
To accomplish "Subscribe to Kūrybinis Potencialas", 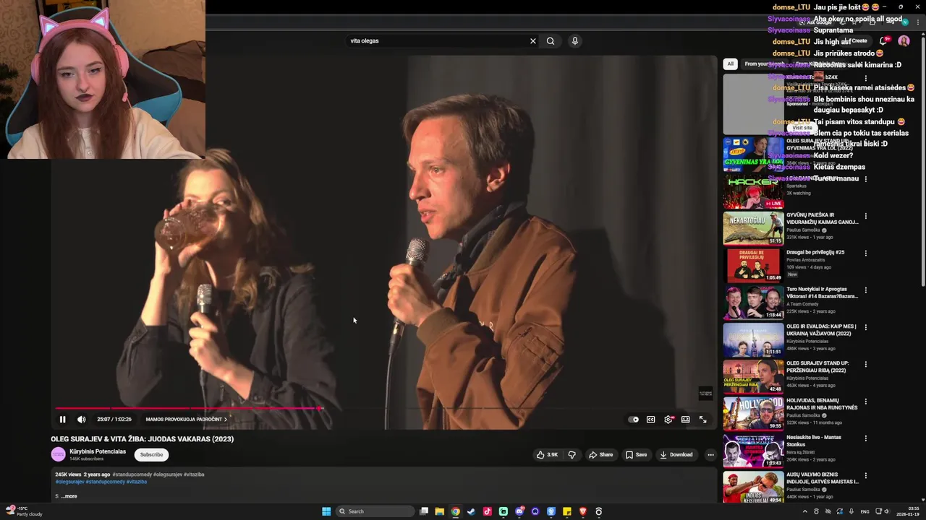I will (x=151, y=455).
